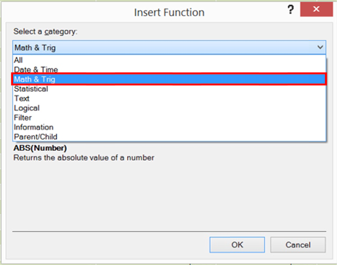Pick the Statistical category
Screen dimensions: 337x265
click(x=31, y=89)
